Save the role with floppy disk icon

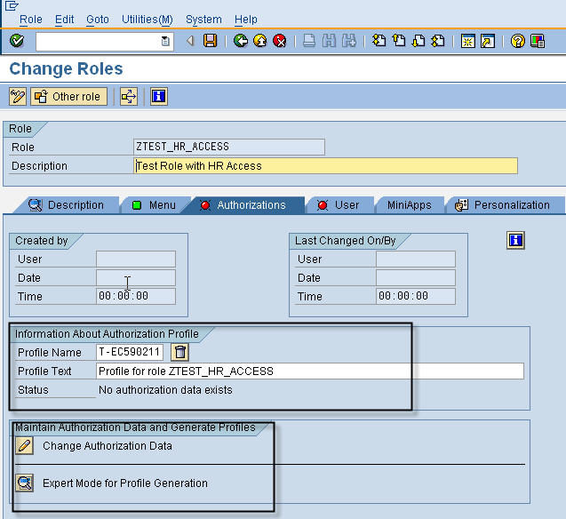[210, 41]
